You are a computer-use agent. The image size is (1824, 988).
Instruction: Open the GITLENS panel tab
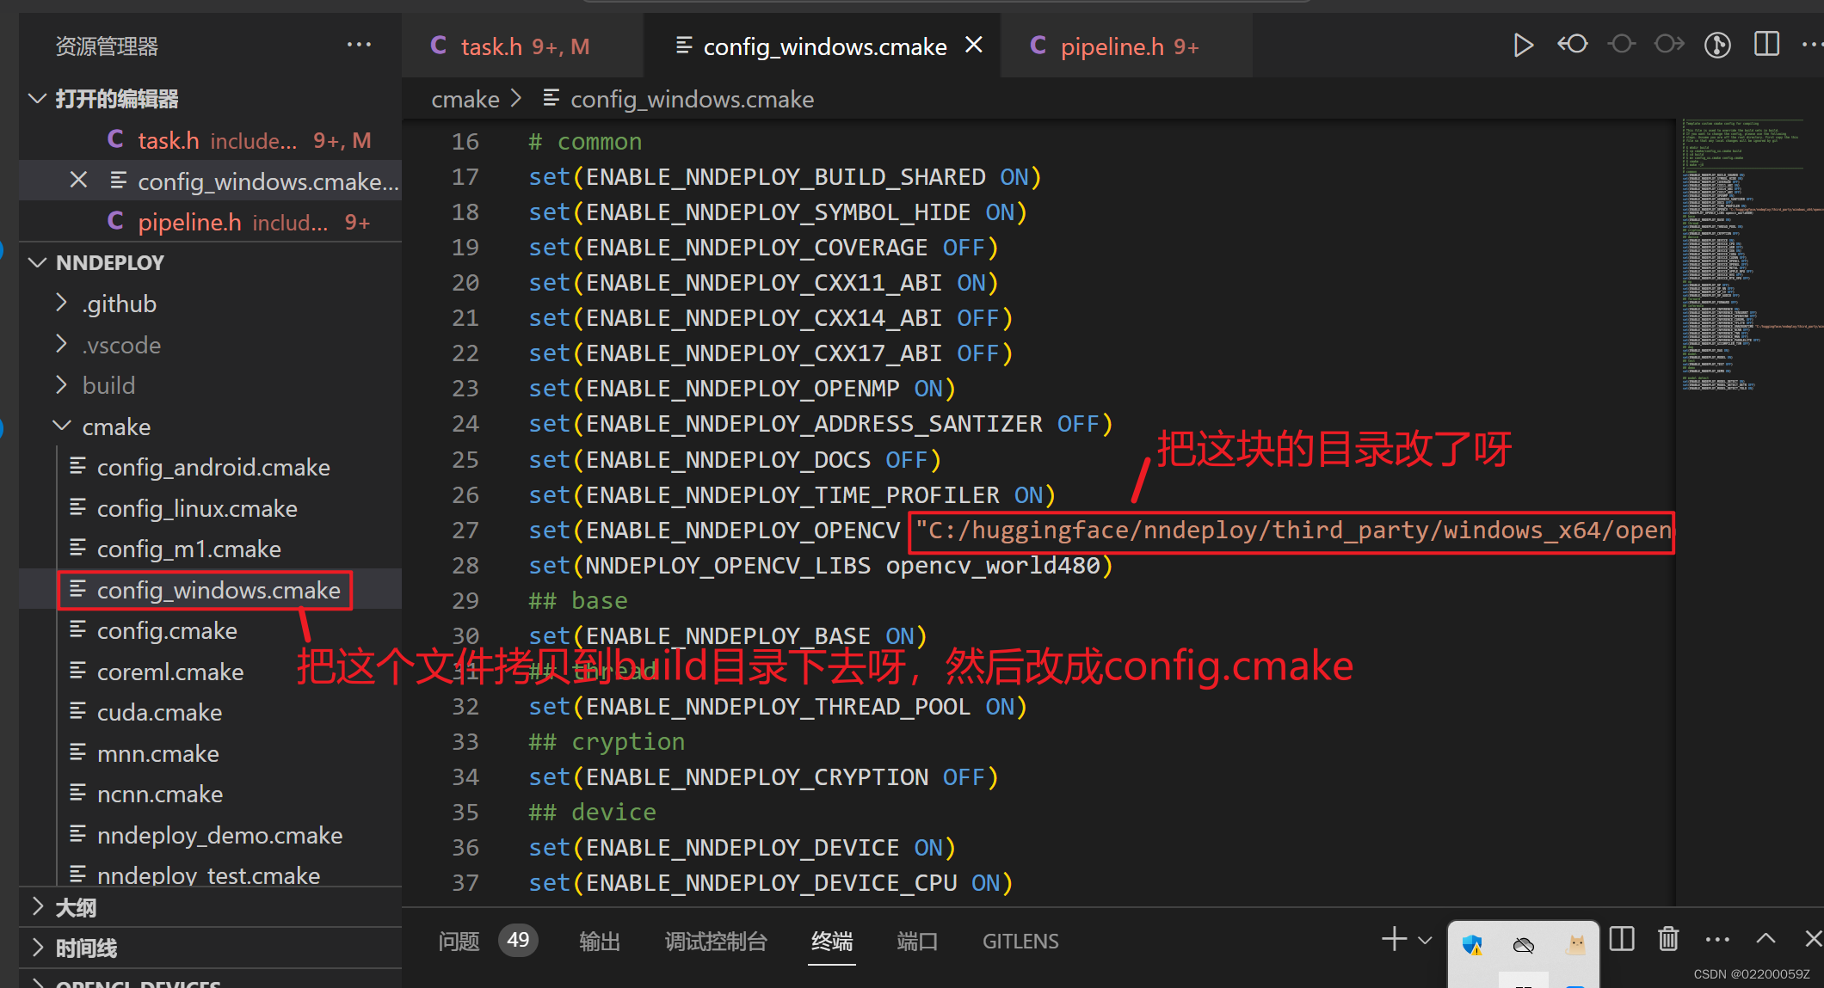[1020, 942]
